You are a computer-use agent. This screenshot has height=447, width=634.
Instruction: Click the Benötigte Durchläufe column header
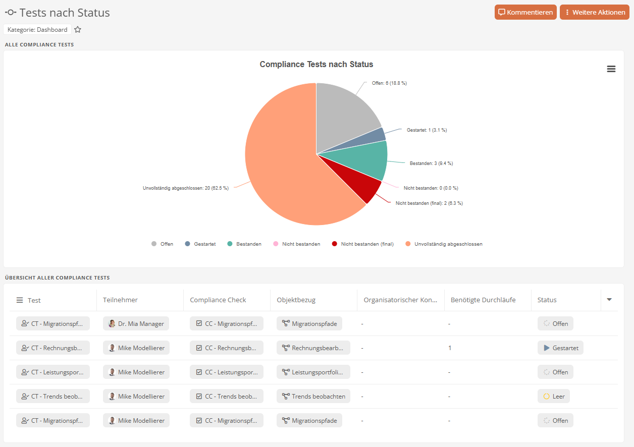tap(483, 300)
